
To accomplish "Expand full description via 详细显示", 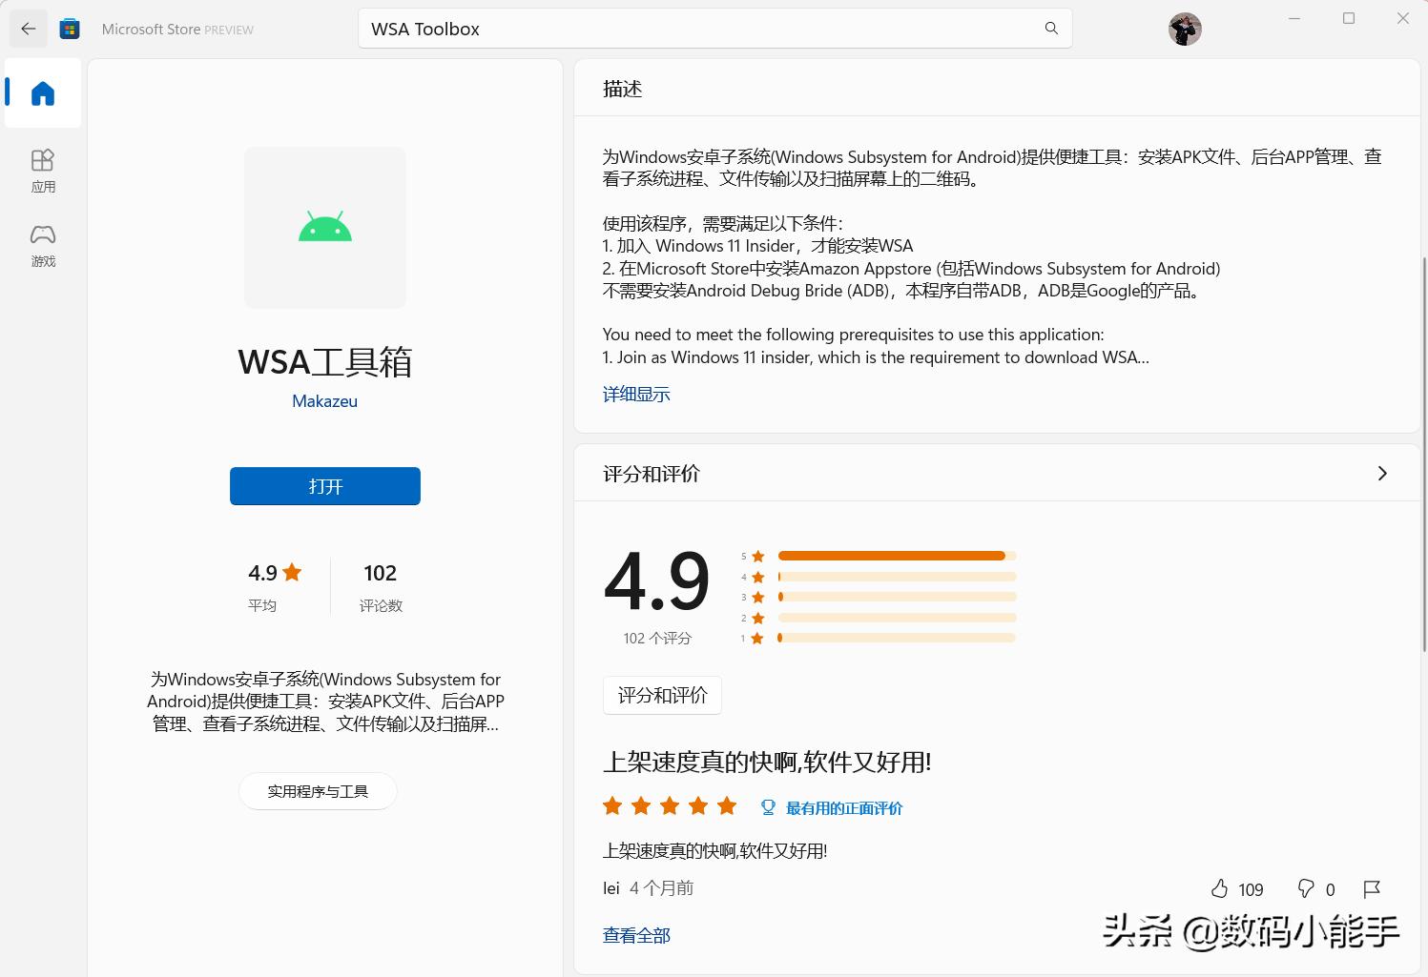I will click(x=635, y=394).
